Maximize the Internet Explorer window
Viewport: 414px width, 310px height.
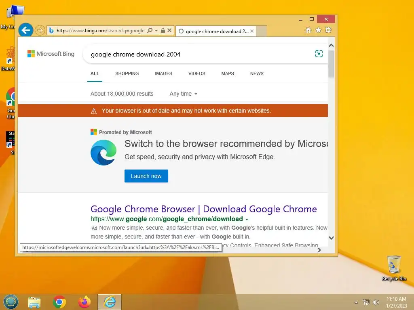coord(312,19)
